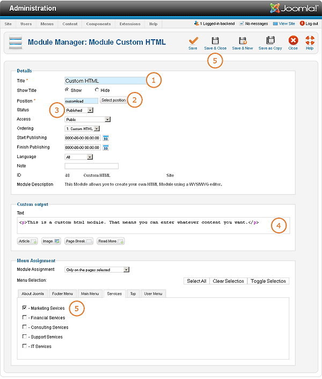Check Financial Services checkbox
The height and width of the screenshot is (379, 322).
pyautogui.click(x=24, y=317)
